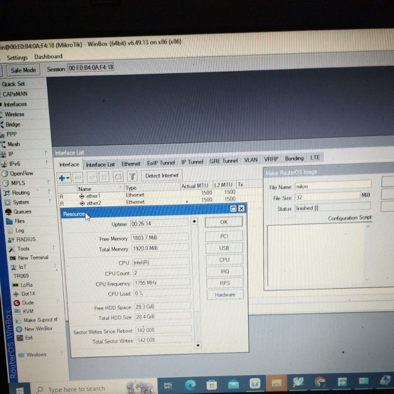Click the Detect Internet button

[x=162, y=176]
